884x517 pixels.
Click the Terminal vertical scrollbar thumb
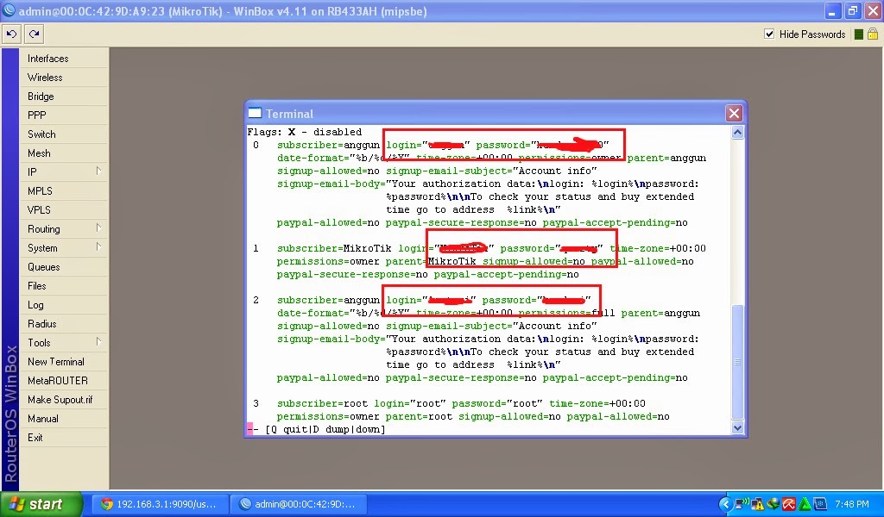737,362
